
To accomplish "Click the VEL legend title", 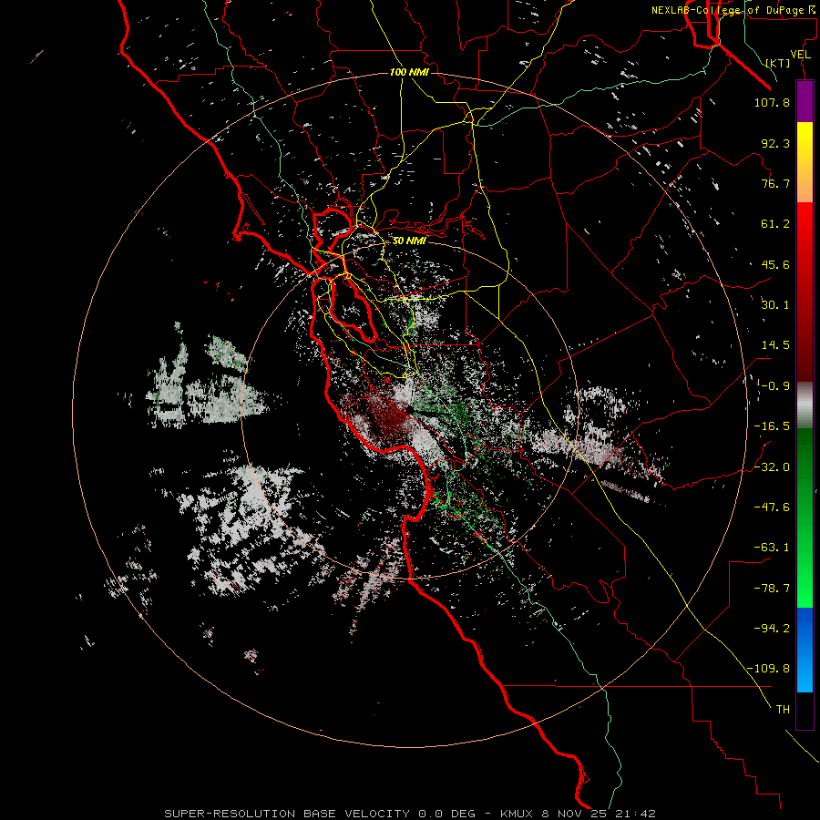I will click(800, 55).
